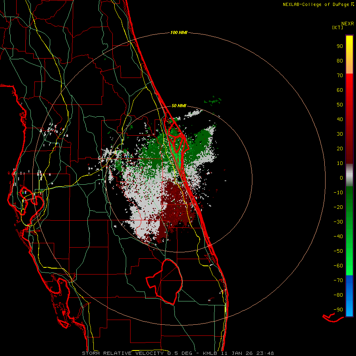Image resolution: width=356 pixels, height=356 pixels.
Task: Click the -80 scale label
Action: (x=338, y=295)
